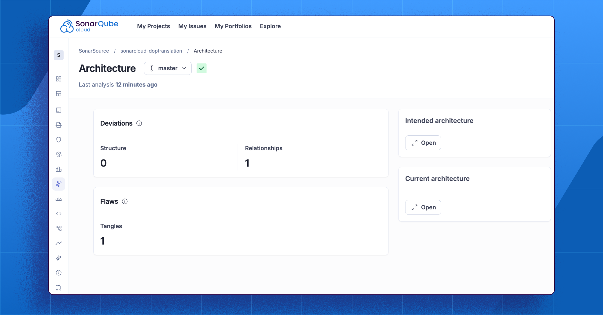Open the dashboard grid icon in sidebar
The height and width of the screenshot is (315, 603).
[59, 79]
